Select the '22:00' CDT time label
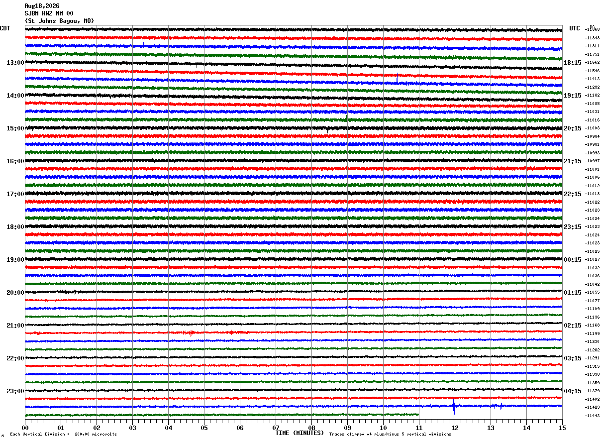Screen dimensions: 602x441 (x=15, y=358)
